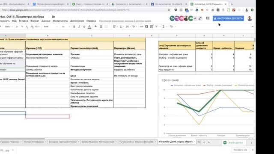
Task: Select column C header
Action: [92, 36]
